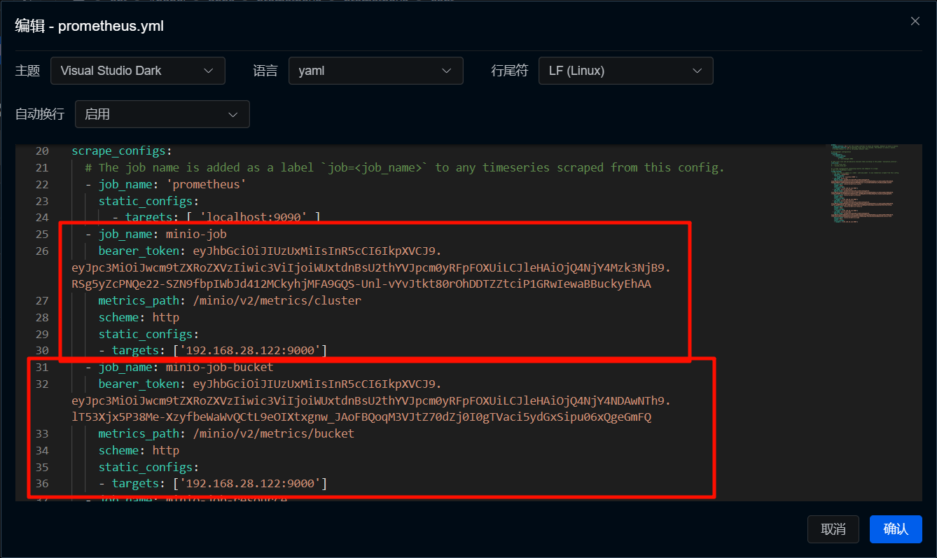Click line number 31 in the gutter
This screenshot has height=558, width=937.
[x=41, y=367]
